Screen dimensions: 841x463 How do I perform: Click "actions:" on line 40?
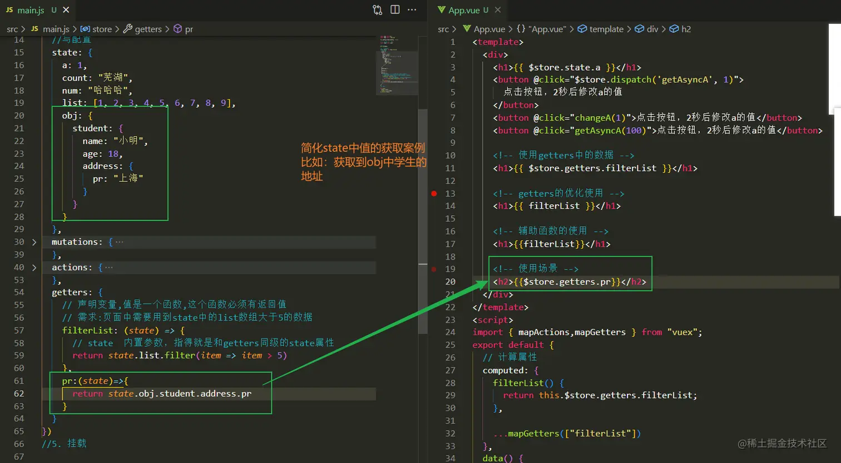(72, 267)
